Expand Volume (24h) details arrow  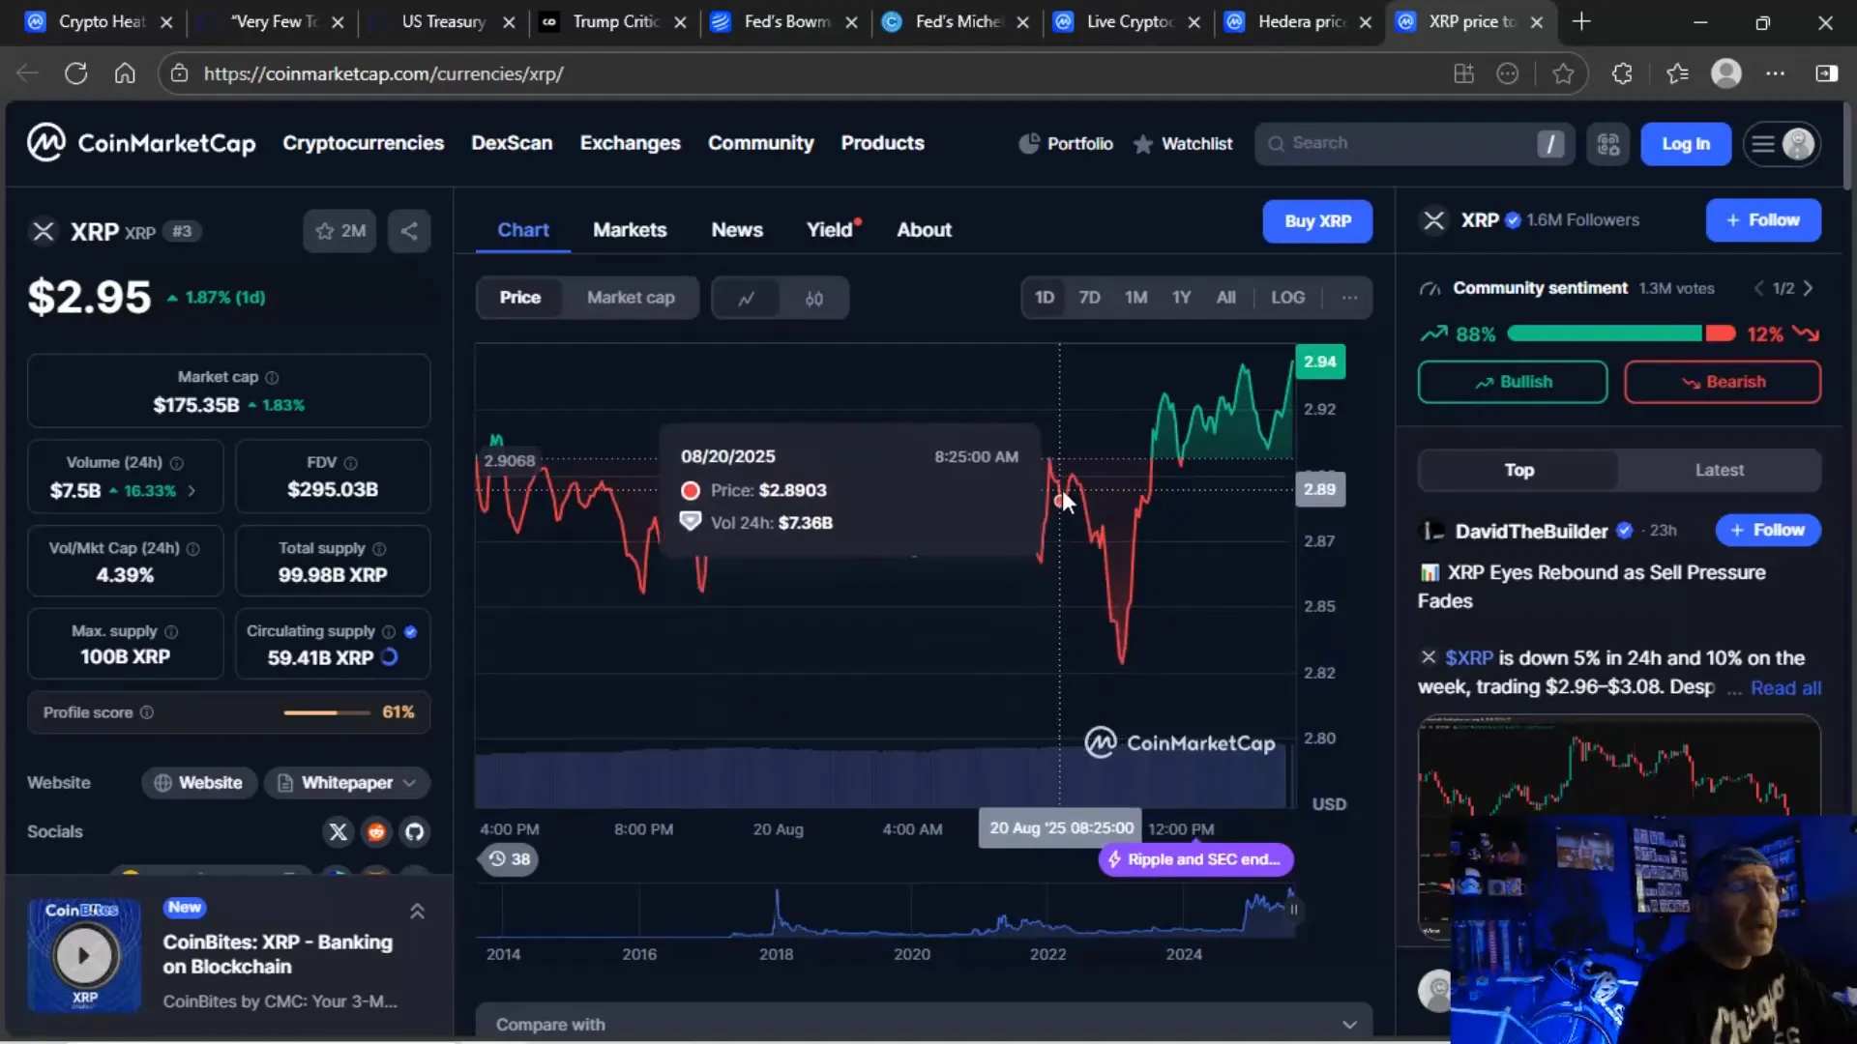pos(192,491)
